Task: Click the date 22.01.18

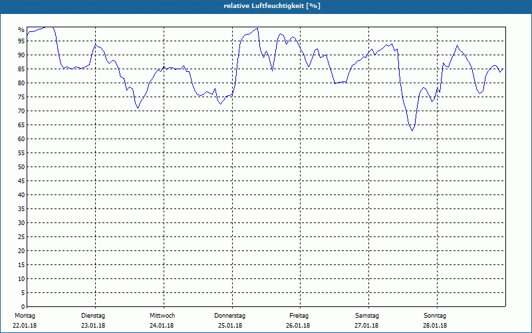Action: pyautogui.click(x=25, y=326)
